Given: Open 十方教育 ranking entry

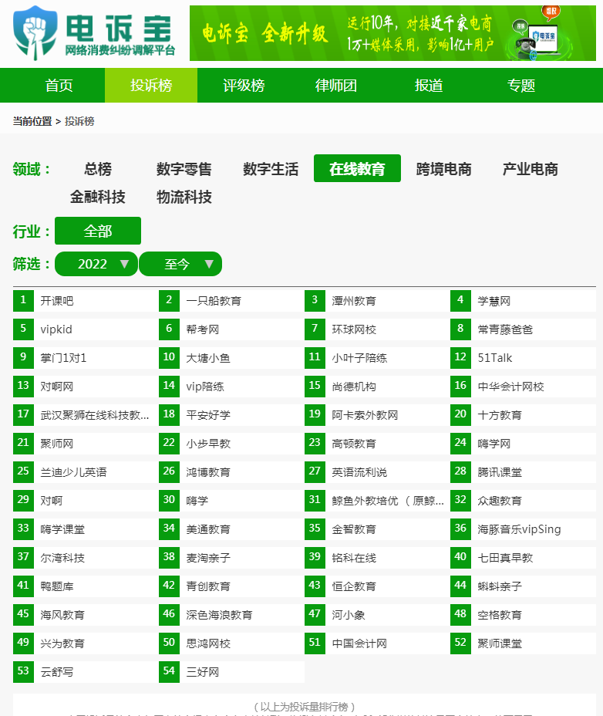Looking at the screenshot, I should pos(523,415).
